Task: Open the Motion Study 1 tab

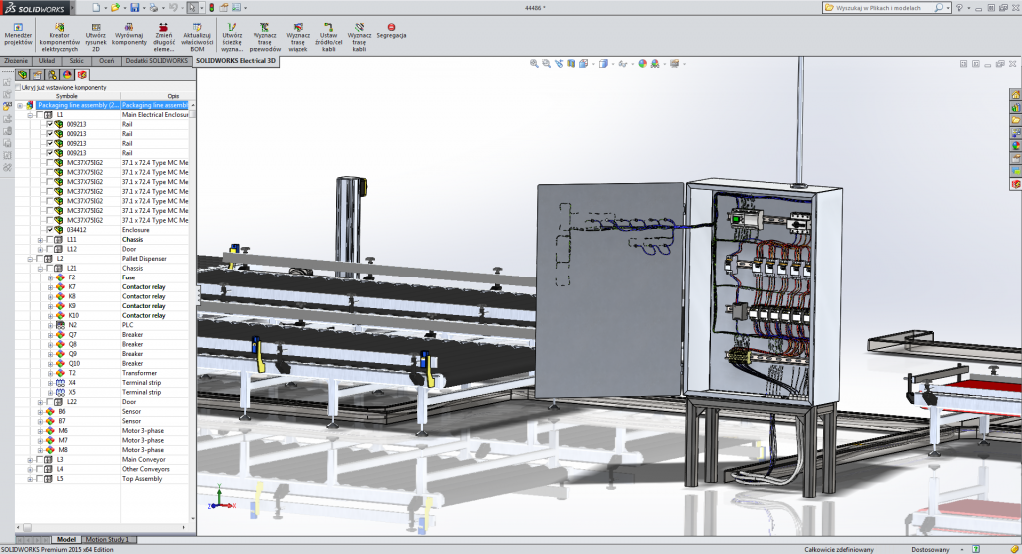Action: pyautogui.click(x=107, y=539)
